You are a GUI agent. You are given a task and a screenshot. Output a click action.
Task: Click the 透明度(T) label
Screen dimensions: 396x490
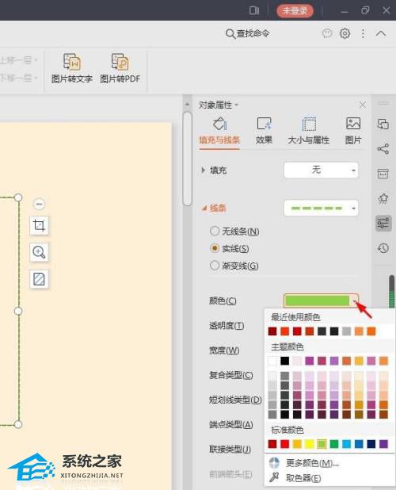(x=227, y=326)
